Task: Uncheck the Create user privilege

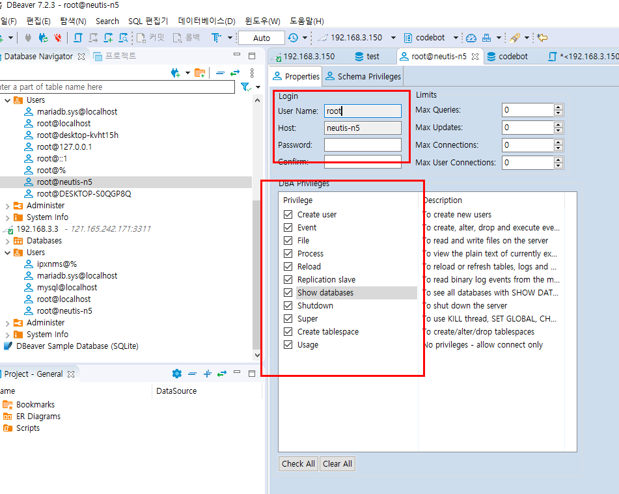Action: (288, 214)
